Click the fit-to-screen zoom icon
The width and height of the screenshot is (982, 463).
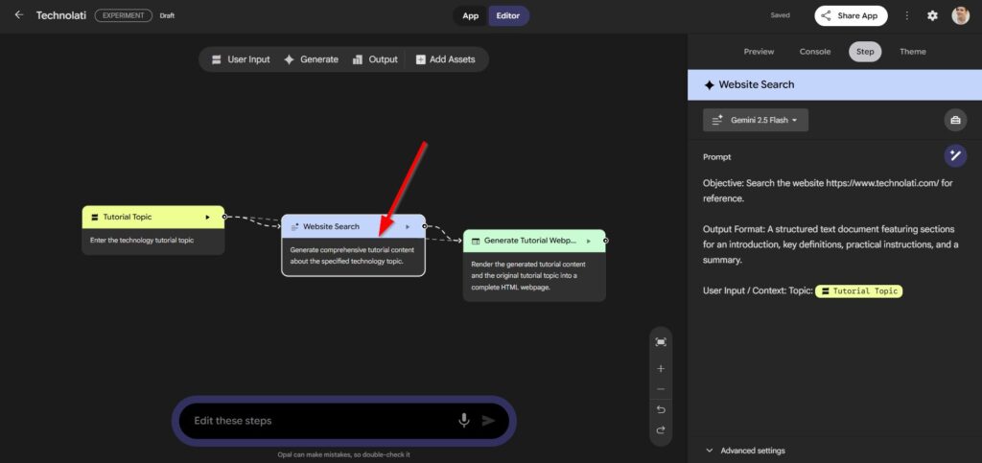coord(661,342)
